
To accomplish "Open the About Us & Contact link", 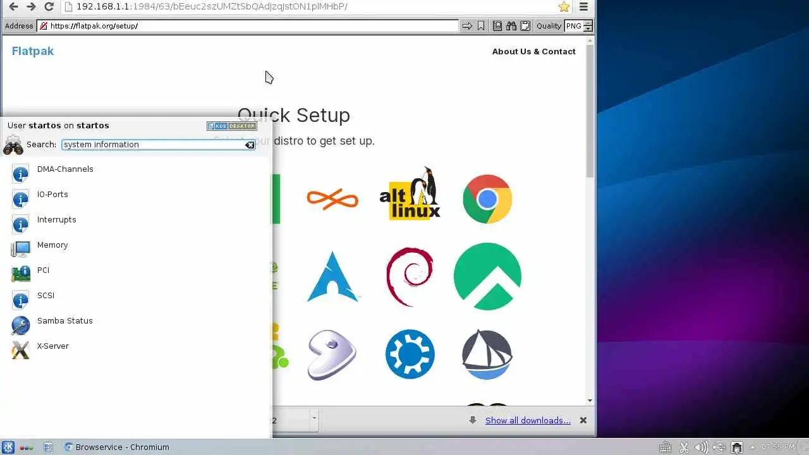I will tap(533, 51).
